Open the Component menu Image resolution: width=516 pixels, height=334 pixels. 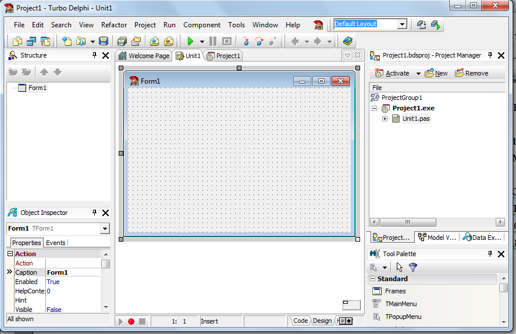click(202, 25)
